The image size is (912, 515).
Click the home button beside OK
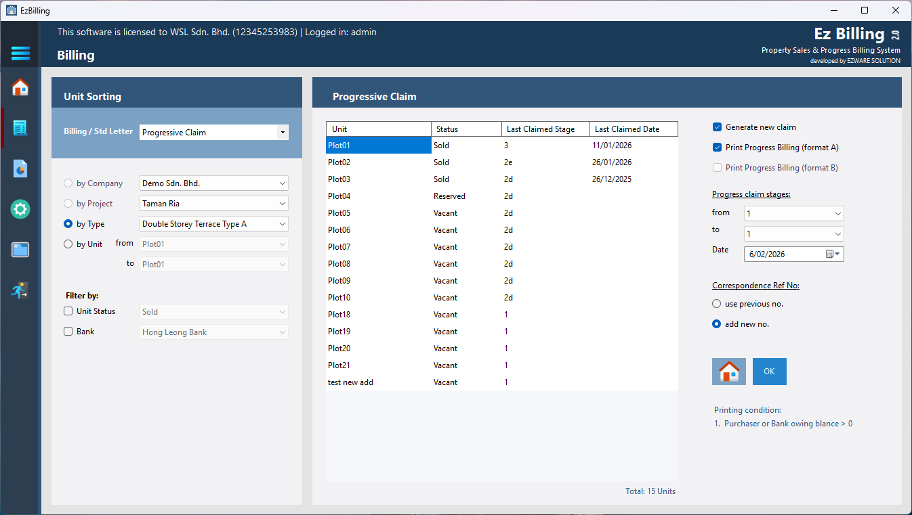[x=729, y=372]
